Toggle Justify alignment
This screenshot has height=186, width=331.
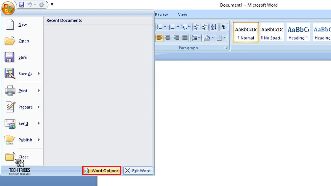pyautogui.click(x=185, y=38)
